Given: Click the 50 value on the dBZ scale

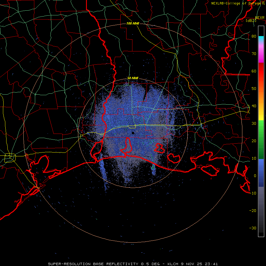Looking at the screenshot, I should pos(254,89).
